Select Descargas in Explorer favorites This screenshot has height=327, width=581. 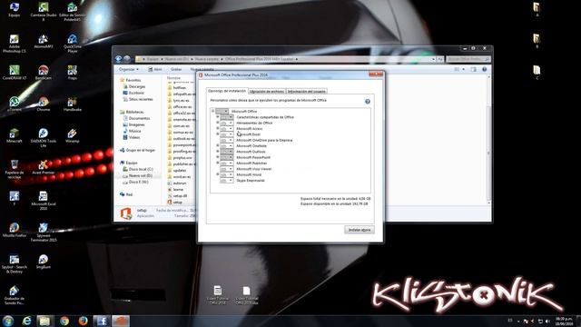click(134, 86)
